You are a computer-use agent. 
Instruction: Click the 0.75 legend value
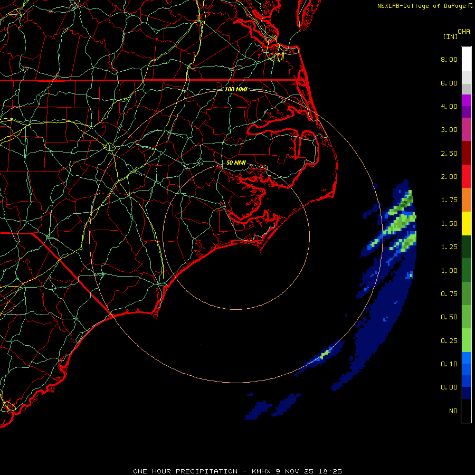click(x=449, y=294)
